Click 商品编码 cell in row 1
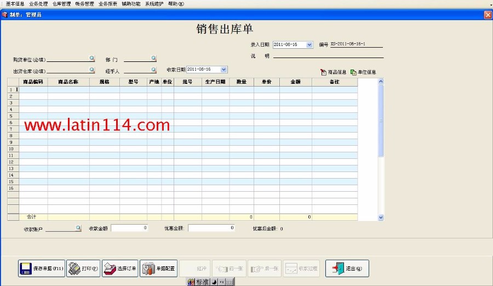 (x=33, y=90)
